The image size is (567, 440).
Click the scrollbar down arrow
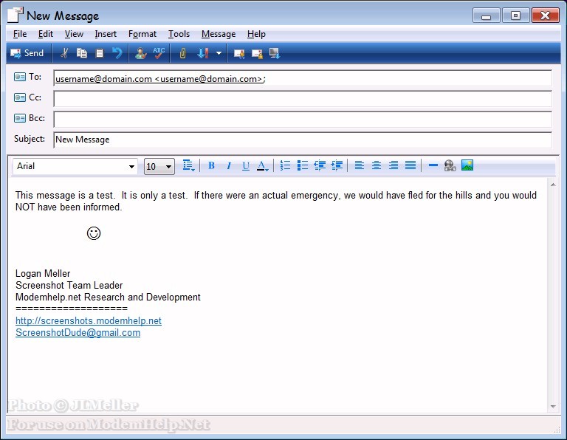553,407
